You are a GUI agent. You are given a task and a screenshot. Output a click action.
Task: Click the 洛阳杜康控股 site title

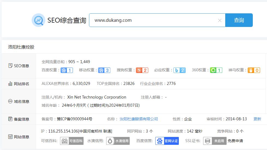tap(21, 47)
